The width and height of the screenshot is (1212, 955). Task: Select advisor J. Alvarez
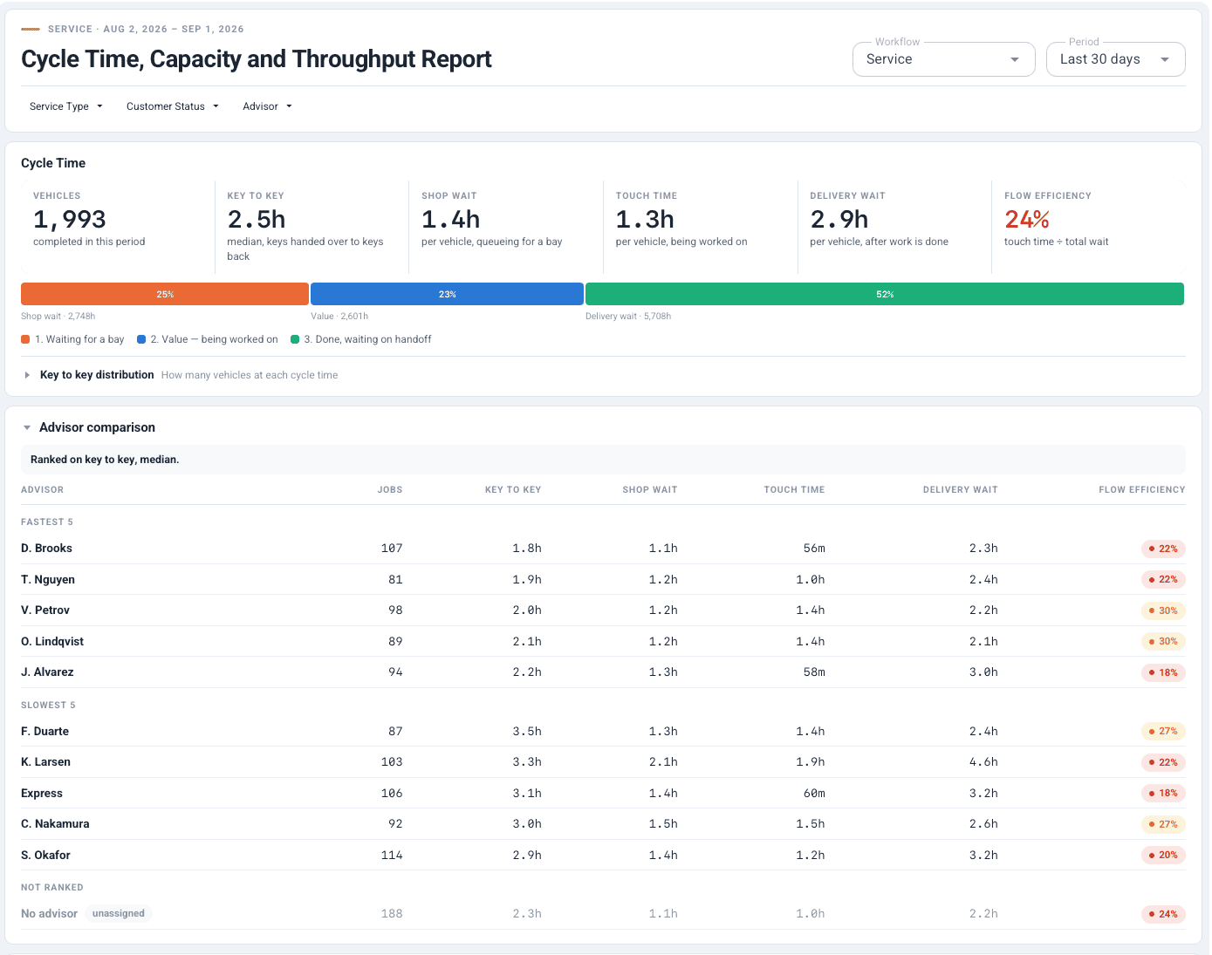(x=47, y=672)
